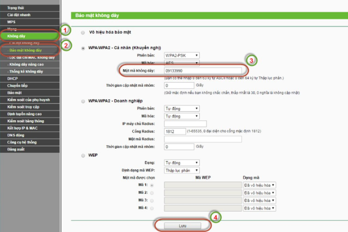Select the WEP radio button
This screenshot has width=348, height=232.
point(83,155)
